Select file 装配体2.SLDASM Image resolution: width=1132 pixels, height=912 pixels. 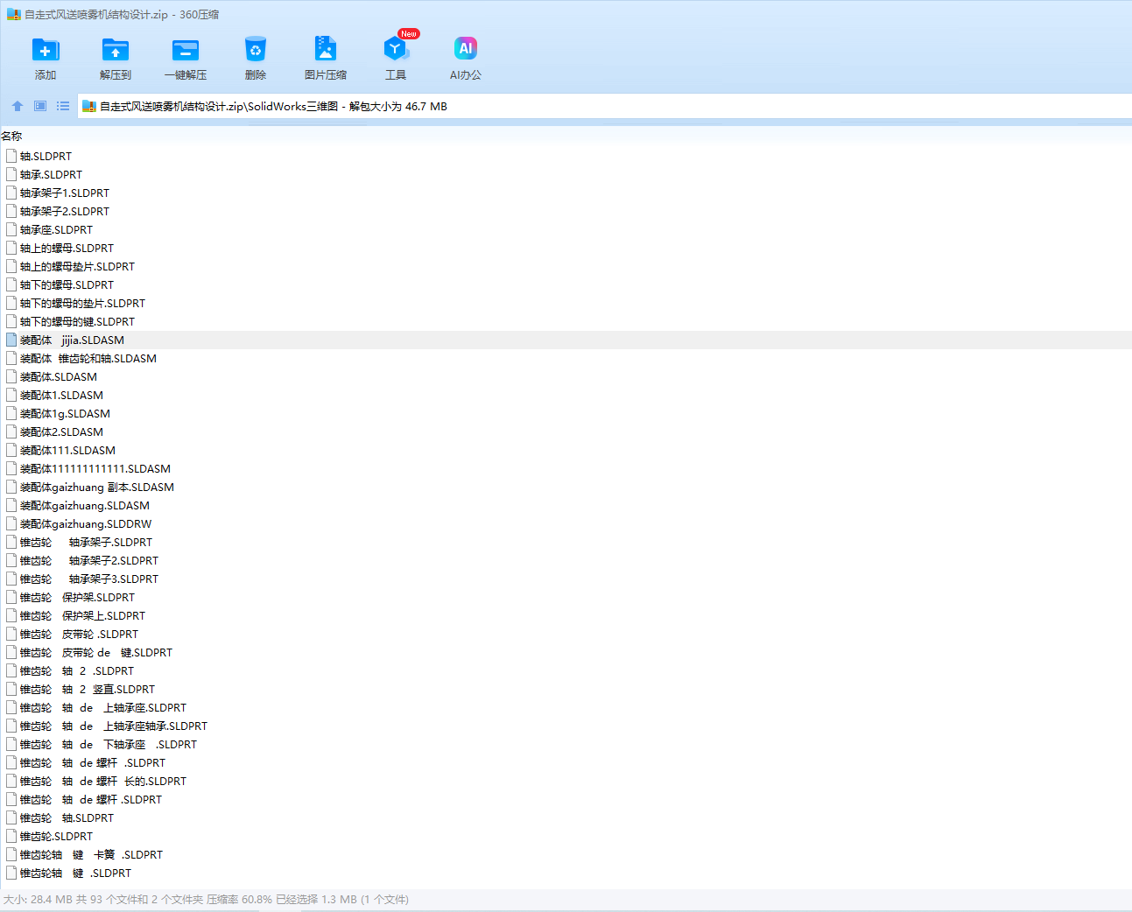[x=61, y=431]
